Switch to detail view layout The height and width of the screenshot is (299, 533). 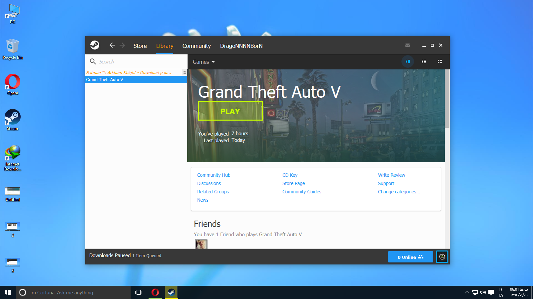tap(407, 61)
